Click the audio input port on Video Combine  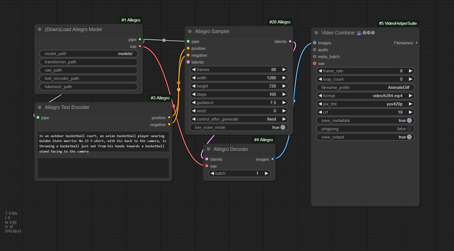[315, 50]
